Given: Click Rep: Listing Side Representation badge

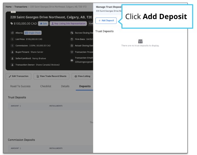Looking at the screenshot, I should click(x=68, y=23).
